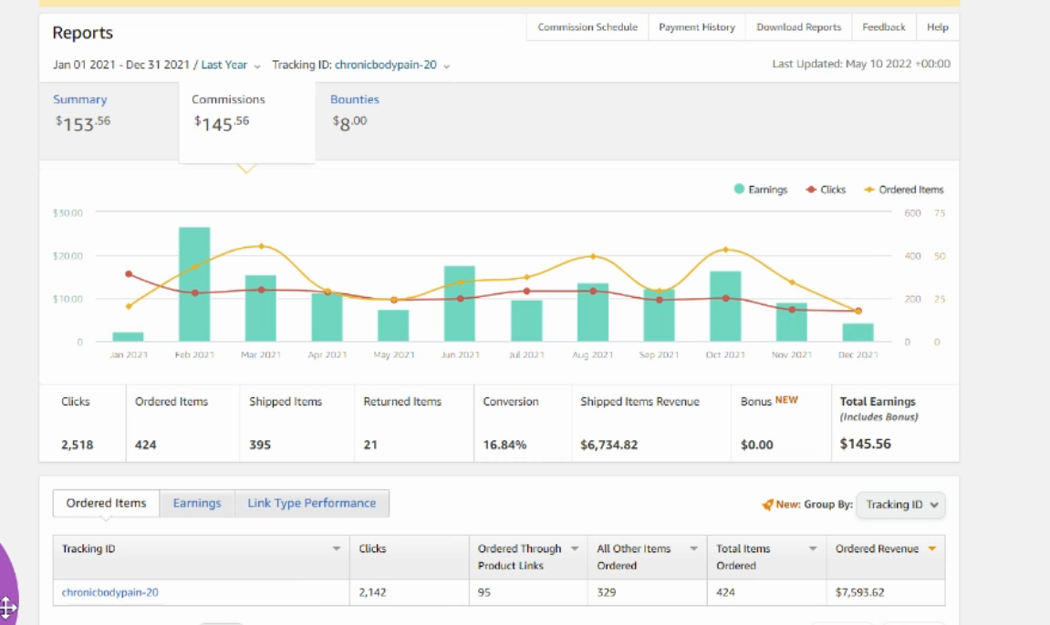Expand the Tracking ID chronicbodypain-20 selector
This screenshot has height=625, width=1050.
(391, 65)
